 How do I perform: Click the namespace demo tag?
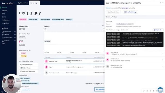(45, 19)
